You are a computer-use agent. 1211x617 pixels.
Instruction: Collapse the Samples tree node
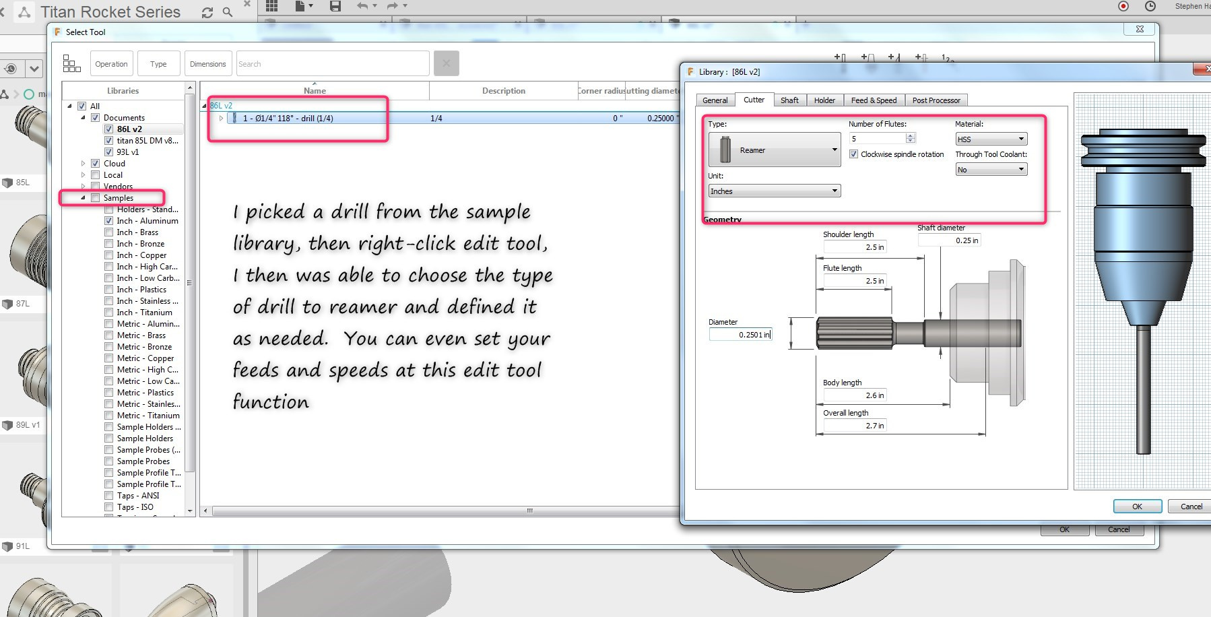pyautogui.click(x=84, y=198)
